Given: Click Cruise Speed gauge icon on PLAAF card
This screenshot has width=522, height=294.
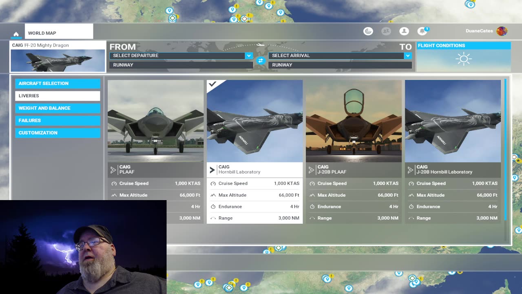Looking at the screenshot, I should [x=114, y=184].
